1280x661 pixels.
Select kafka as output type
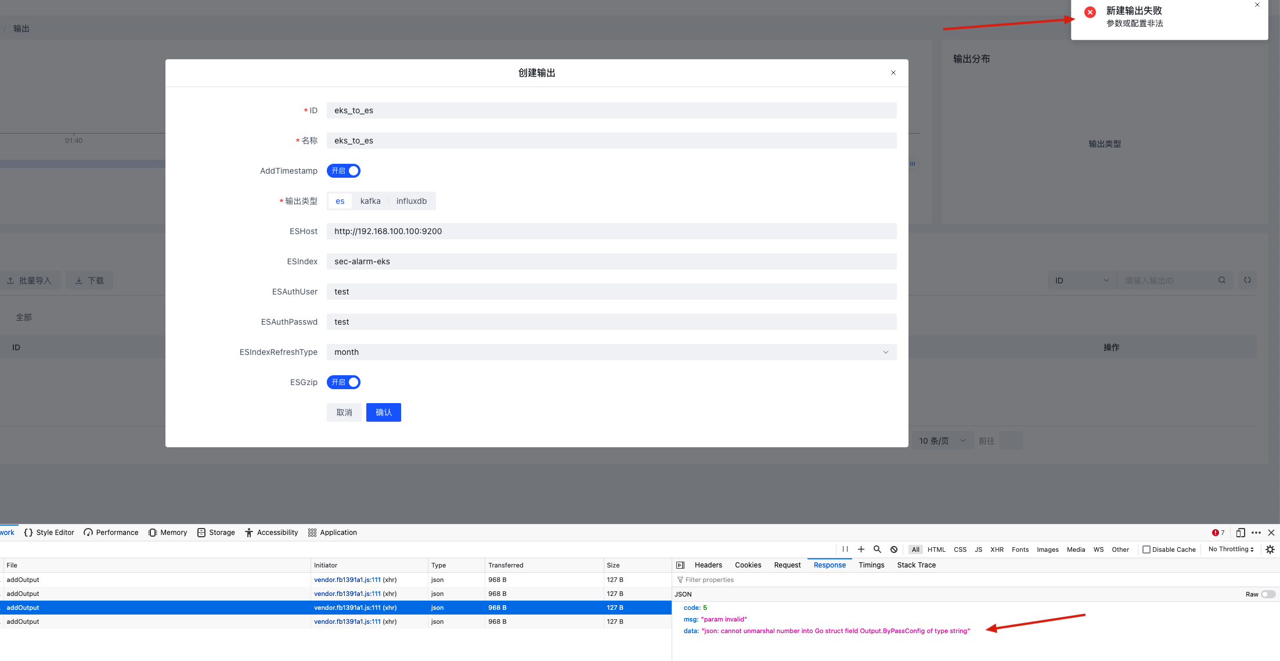click(x=370, y=201)
